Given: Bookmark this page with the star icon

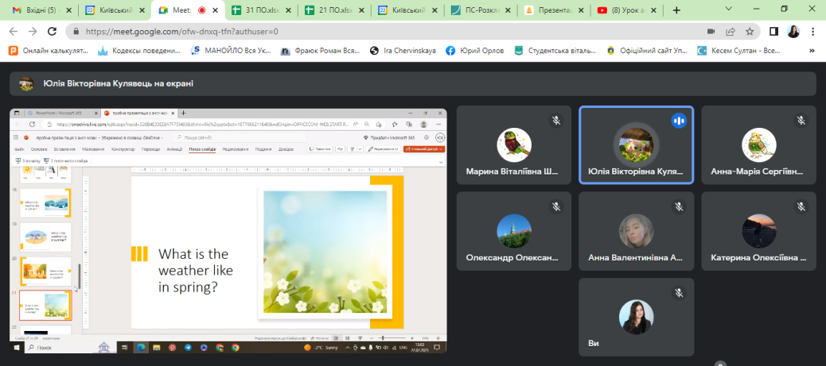Looking at the screenshot, I should 750,32.
